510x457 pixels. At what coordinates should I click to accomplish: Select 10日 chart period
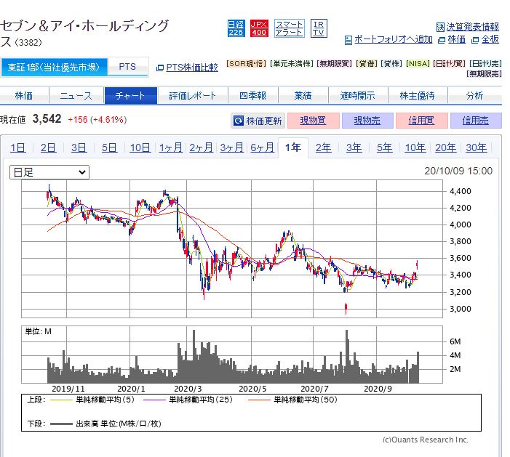[x=140, y=147]
